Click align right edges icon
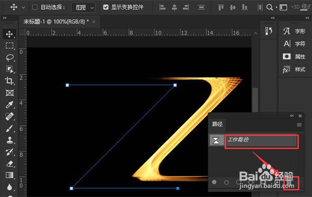312x197 pixels. tap(186, 8)
